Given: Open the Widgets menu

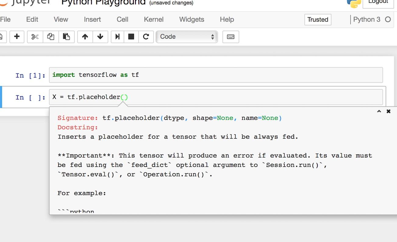Looking at the screenshot, I should pos(191,19).
